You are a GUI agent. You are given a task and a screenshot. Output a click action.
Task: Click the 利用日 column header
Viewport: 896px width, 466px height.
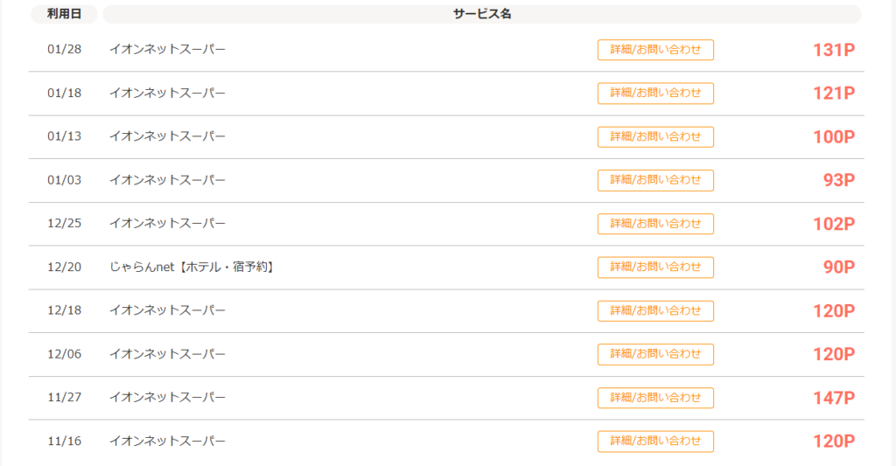pos(64,14)
